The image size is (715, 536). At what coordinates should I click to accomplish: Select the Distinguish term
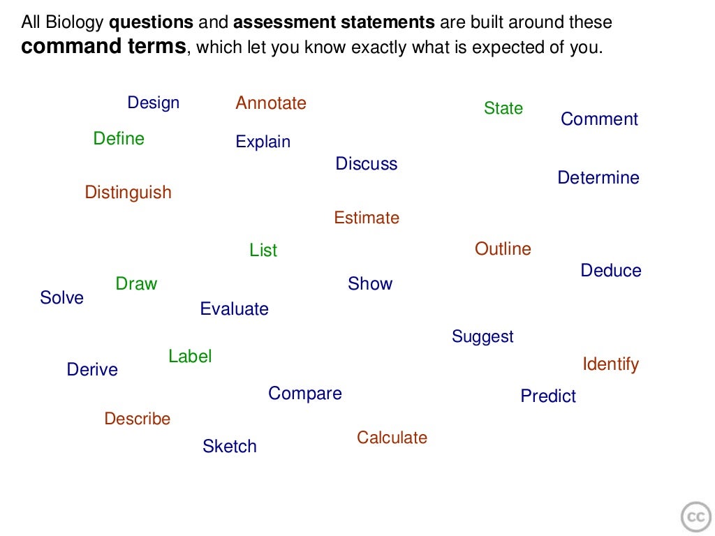tap(128, 193)
